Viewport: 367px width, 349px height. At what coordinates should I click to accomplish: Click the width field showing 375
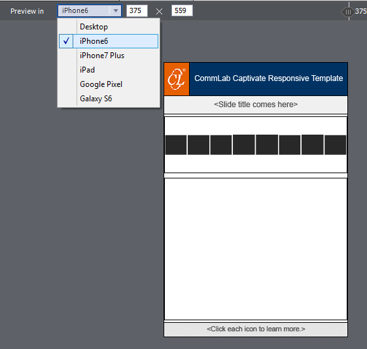[x=137, y=10]
